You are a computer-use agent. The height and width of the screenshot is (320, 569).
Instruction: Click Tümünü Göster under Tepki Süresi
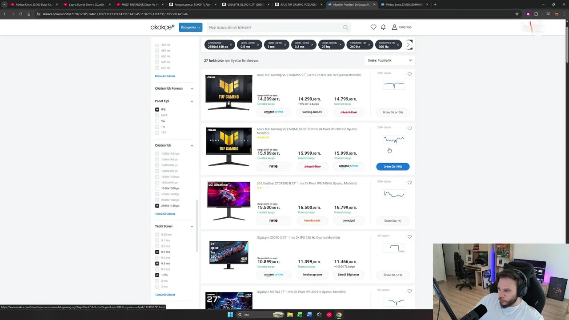(x=165, y=295)
